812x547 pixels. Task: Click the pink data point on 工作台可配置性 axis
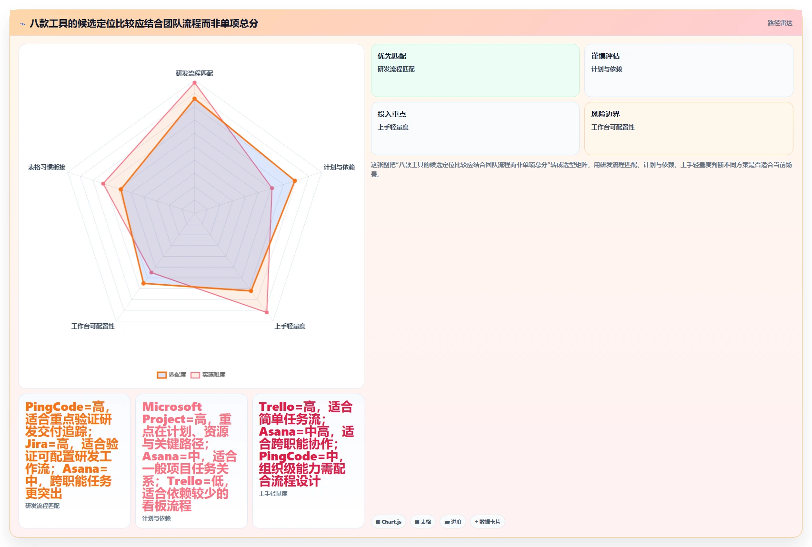[x=151, y=273]
